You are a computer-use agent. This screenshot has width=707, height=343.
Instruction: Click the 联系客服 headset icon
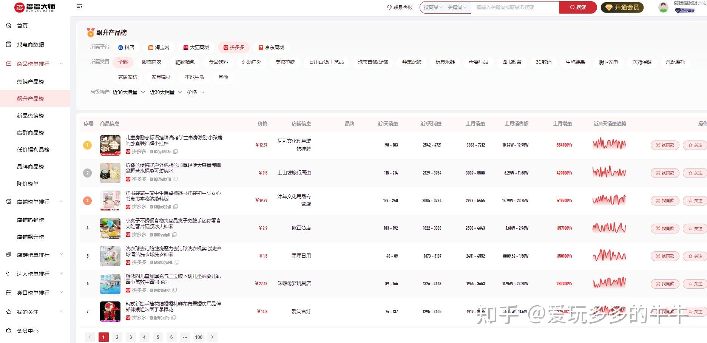click(x=389, y=7)
